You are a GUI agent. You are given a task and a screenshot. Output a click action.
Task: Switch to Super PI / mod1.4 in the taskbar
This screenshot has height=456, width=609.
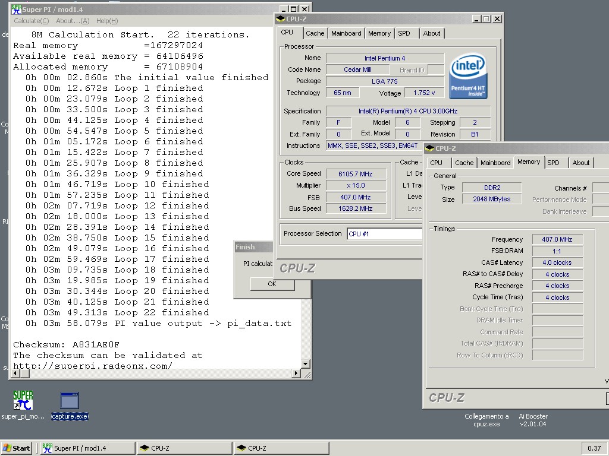(x=88, y=448)
